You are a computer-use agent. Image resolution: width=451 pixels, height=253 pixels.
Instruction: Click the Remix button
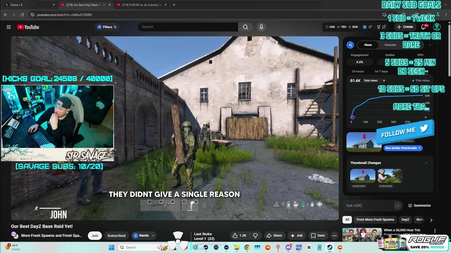click(x=141, y=235)
